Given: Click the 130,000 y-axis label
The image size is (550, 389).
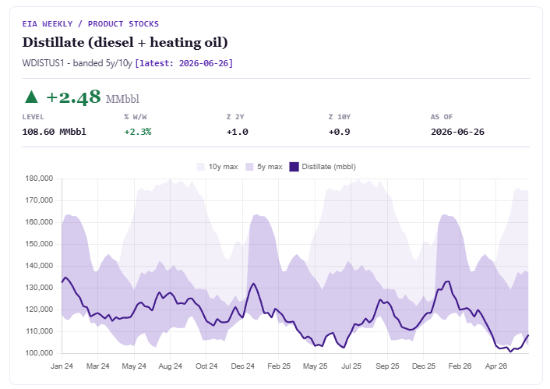Looking at the screenshot, I should click(x=39, y=288).
